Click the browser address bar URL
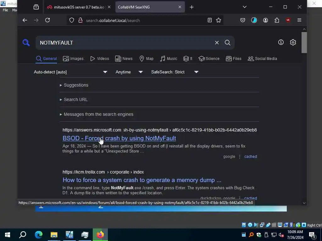 click(x=113, y=20)
